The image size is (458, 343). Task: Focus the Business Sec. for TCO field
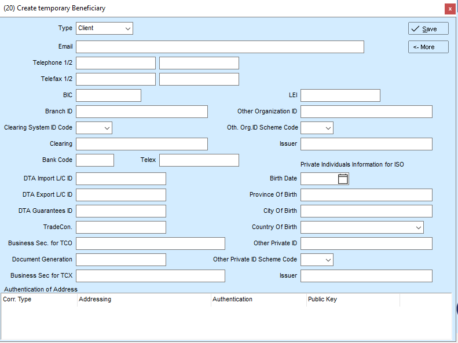151,244
